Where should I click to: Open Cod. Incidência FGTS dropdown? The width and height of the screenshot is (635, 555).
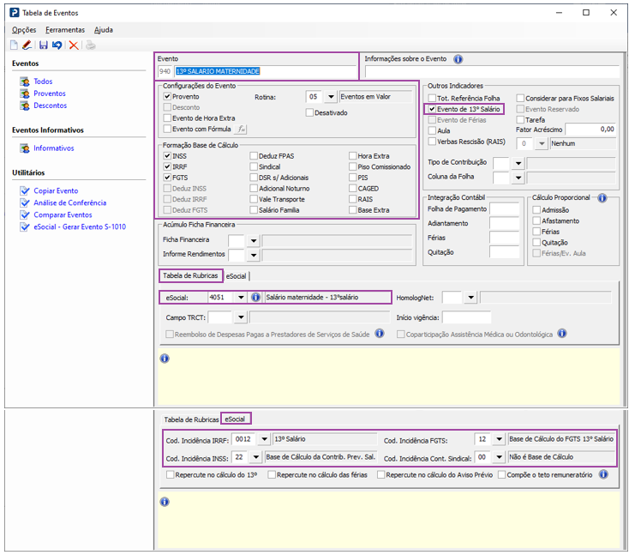pyautogui.click(x=499, y=439)
